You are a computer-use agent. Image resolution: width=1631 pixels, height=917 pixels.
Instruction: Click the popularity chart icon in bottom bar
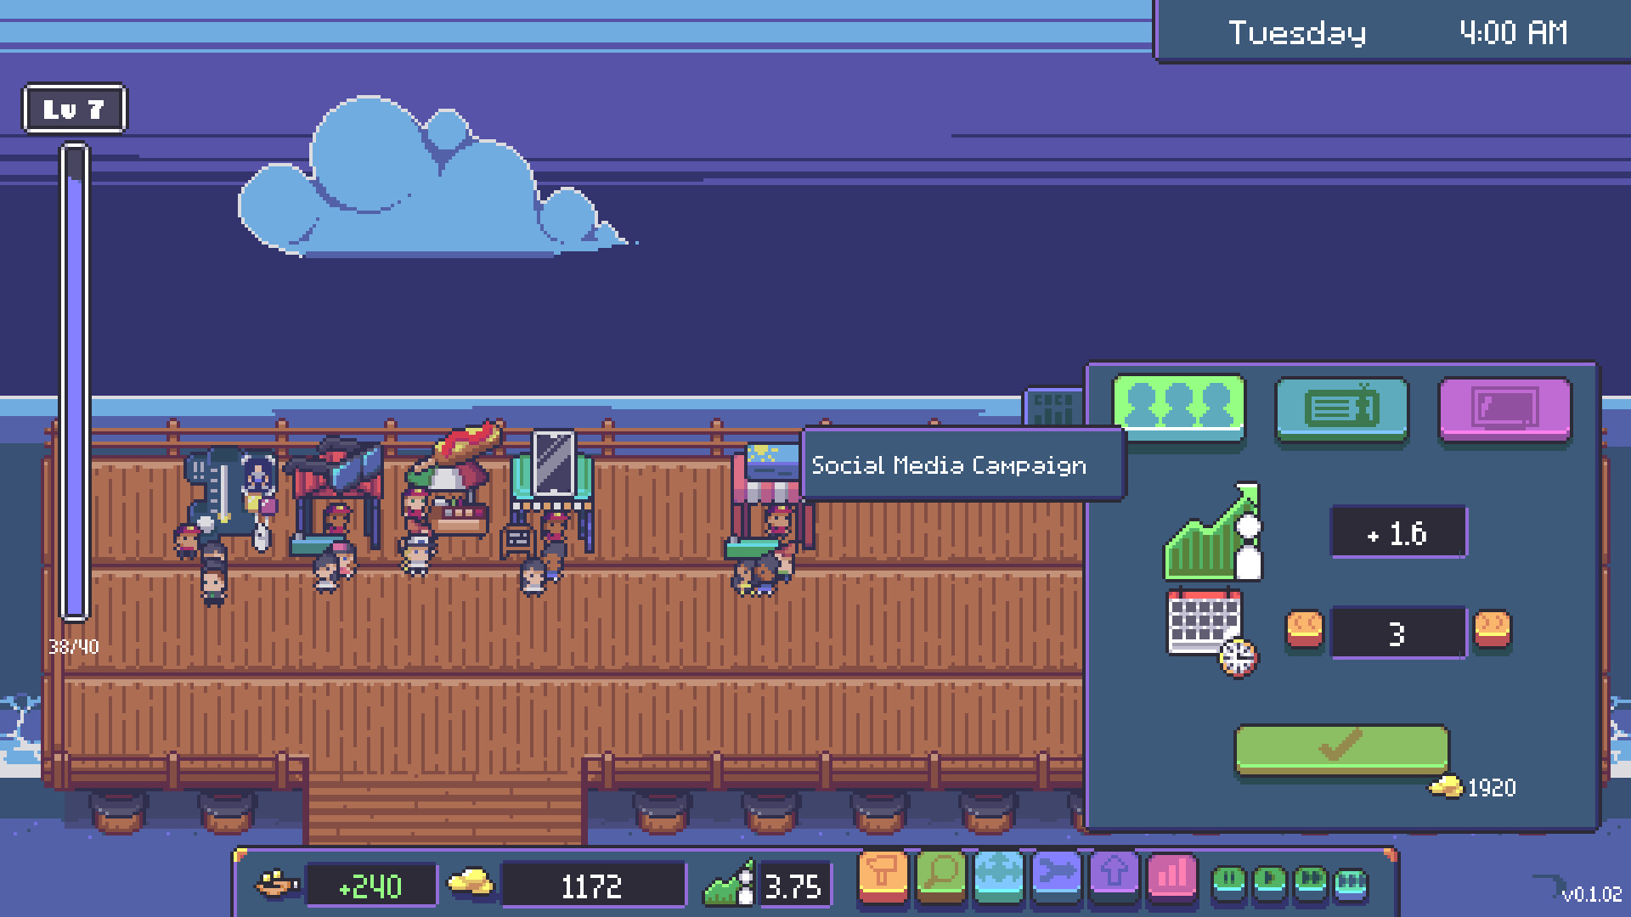pyautogui.click(x=730, y=884)
